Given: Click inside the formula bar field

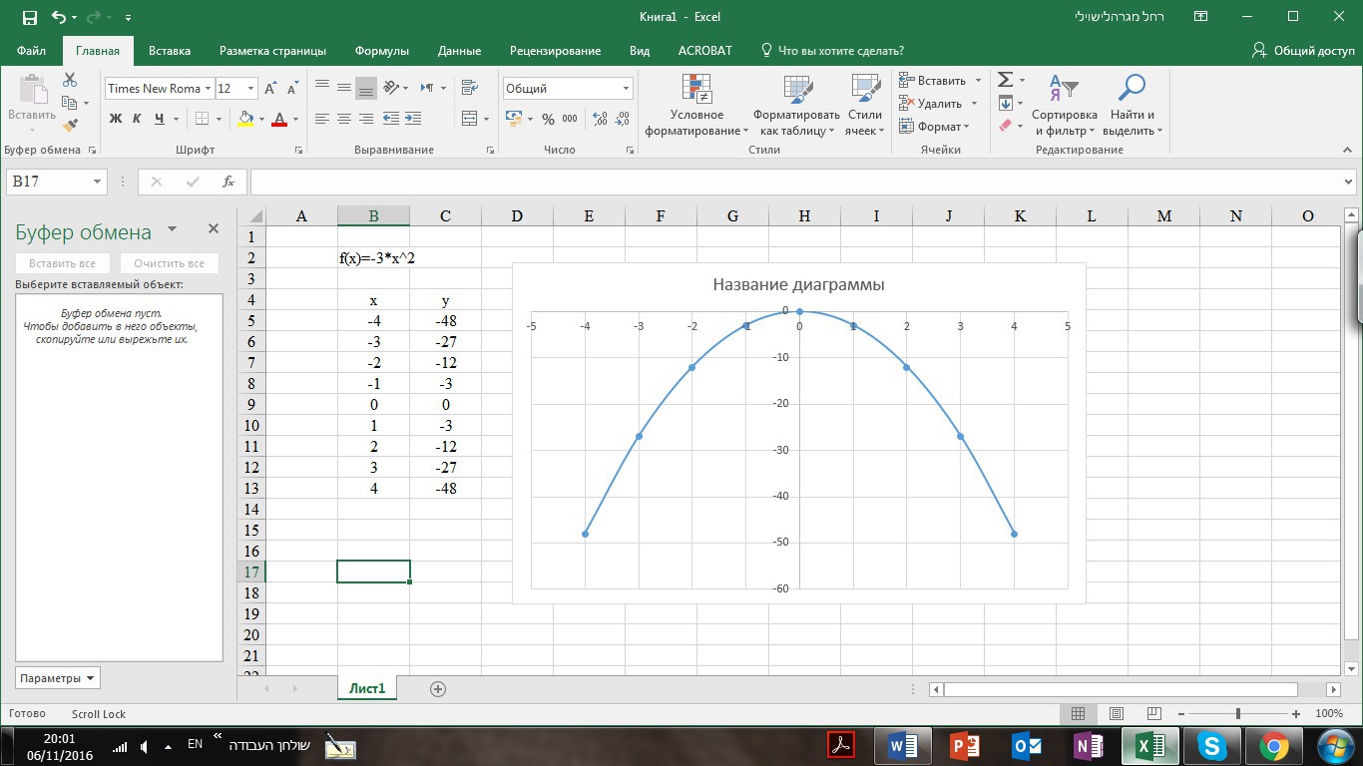Looking at the screenshot, I should click(798, 182).
